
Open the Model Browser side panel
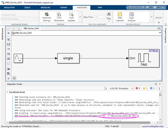point(2,34)
